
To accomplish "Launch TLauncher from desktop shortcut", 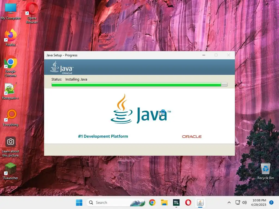I will pos(11,171).
